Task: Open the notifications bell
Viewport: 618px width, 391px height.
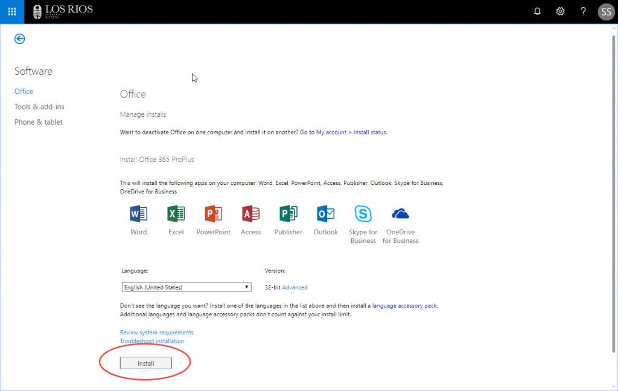Action: 537,11
